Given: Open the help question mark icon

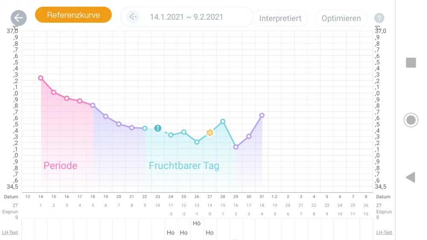Looking at the screenshot, I should tap(379, 18).
